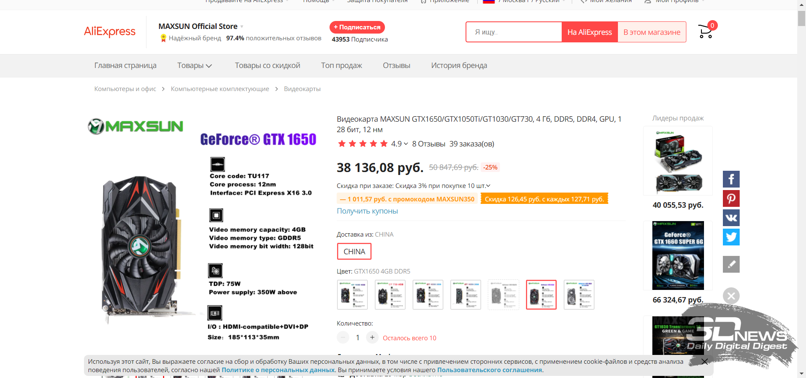Open Главная страница store tab
Image resolution: width=806 pixels, height=378 pixels.
[125, 65]
